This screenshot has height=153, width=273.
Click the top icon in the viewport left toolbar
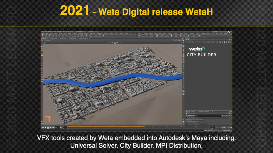42,46
